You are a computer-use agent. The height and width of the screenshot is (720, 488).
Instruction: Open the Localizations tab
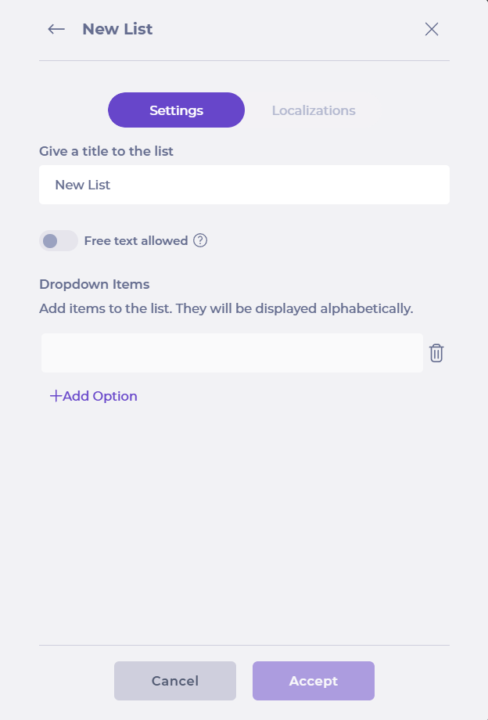(x=314, y=110)
